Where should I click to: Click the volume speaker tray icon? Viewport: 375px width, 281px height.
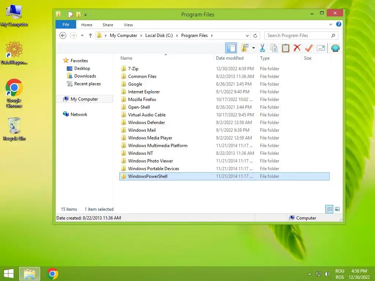coord(327,274)
